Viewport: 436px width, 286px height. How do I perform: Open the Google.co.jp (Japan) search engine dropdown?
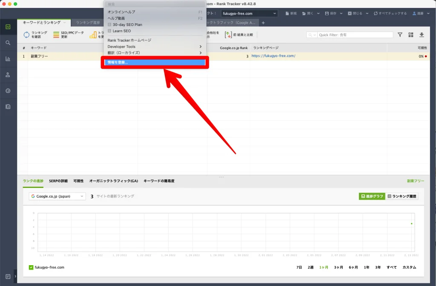(x=57, y=196)
